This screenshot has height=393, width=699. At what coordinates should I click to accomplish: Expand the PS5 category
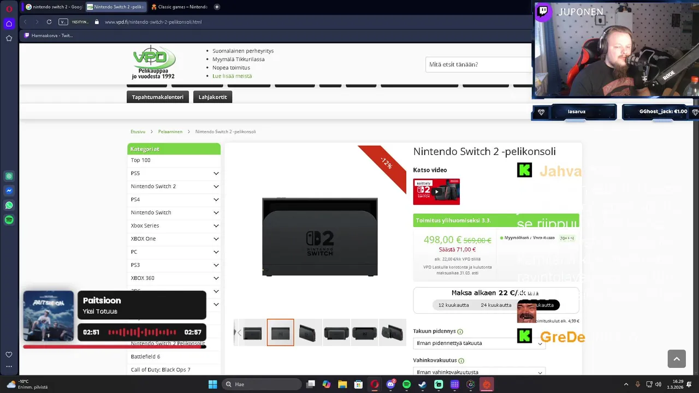pyautogui.click(x=216, y=173)
